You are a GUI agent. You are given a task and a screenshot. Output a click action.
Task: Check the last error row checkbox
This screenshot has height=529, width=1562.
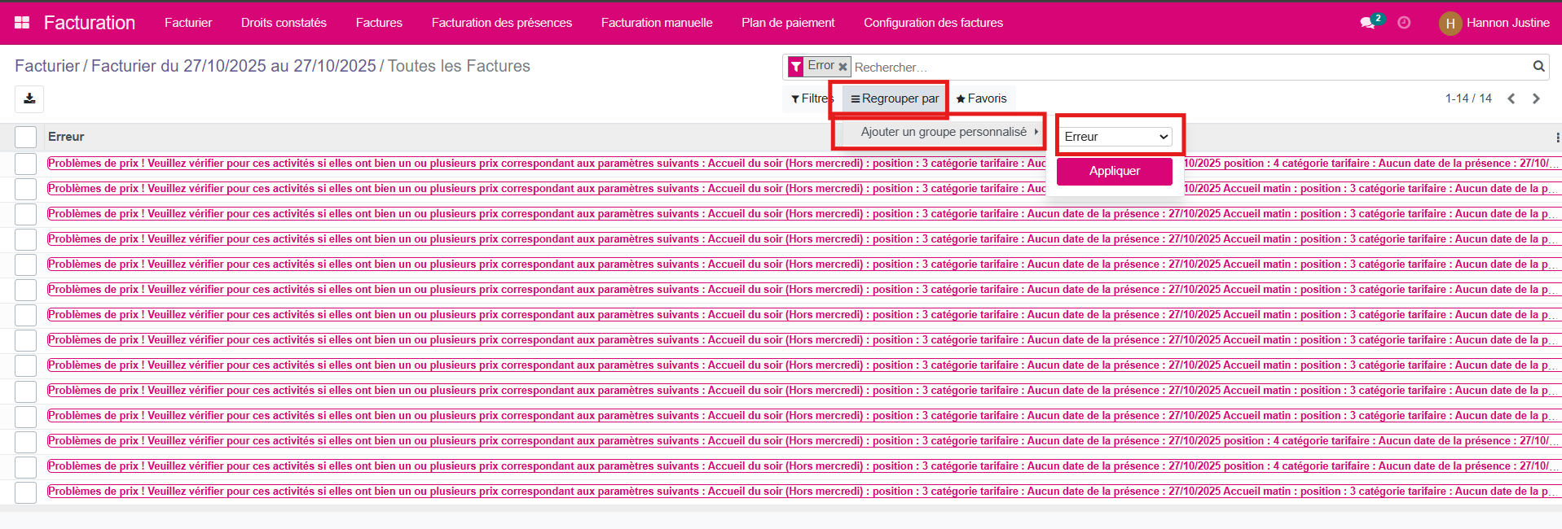(x=26, y=492)
